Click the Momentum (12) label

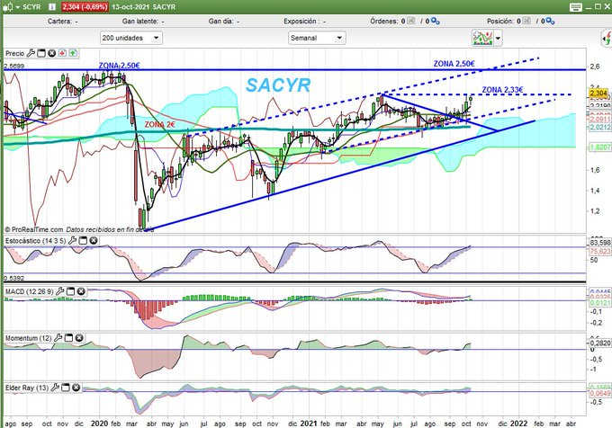pos(28,338)
